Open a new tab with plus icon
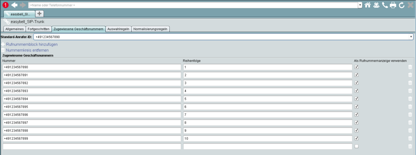Screen dimensions: 416x155 coord(40,14)
